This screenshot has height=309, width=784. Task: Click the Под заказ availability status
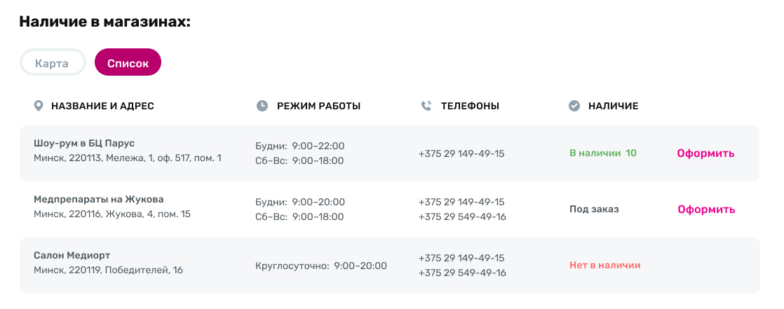(x=594, y=209)
